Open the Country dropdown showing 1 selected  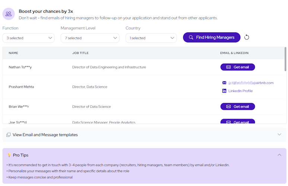click(151, 38)
